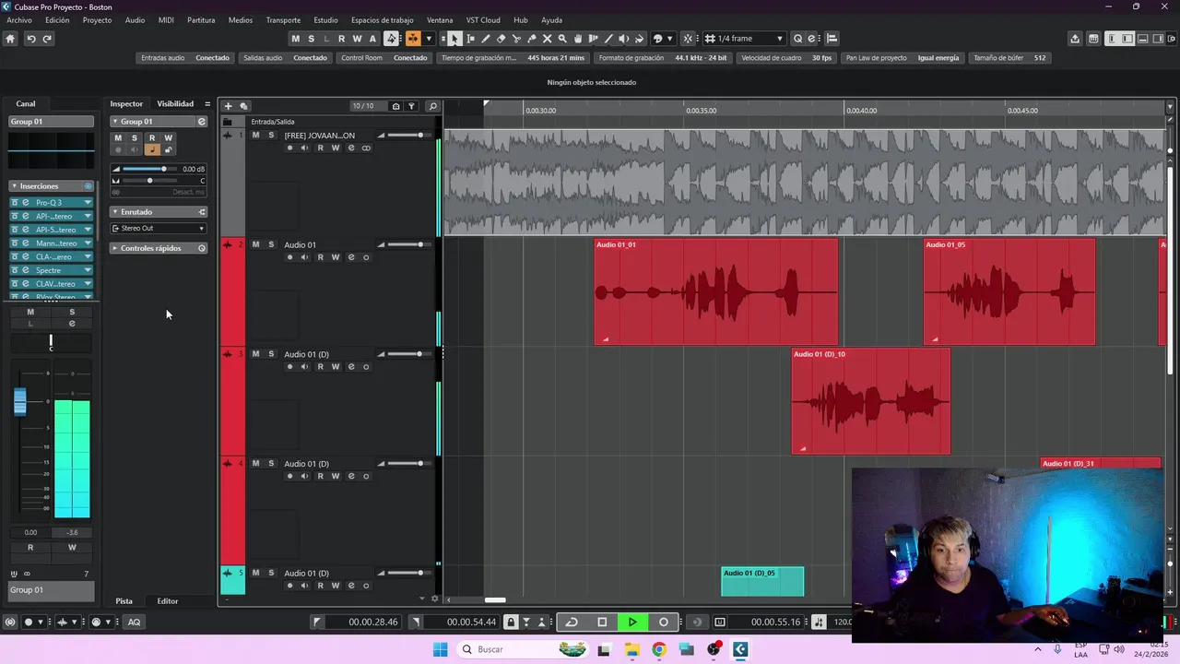Toggle the transport Cycle loop button
The height and width of the screenshot is (664, 1180).
click(x=572, y=622)
